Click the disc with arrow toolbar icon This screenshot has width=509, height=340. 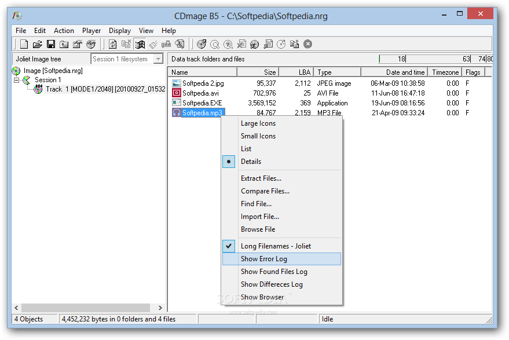click(202, 44)
